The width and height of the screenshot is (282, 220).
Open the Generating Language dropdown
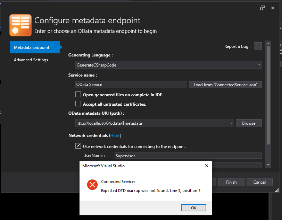coord(168,65)
